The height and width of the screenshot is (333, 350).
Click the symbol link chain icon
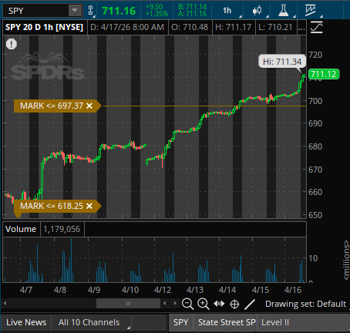91,11
